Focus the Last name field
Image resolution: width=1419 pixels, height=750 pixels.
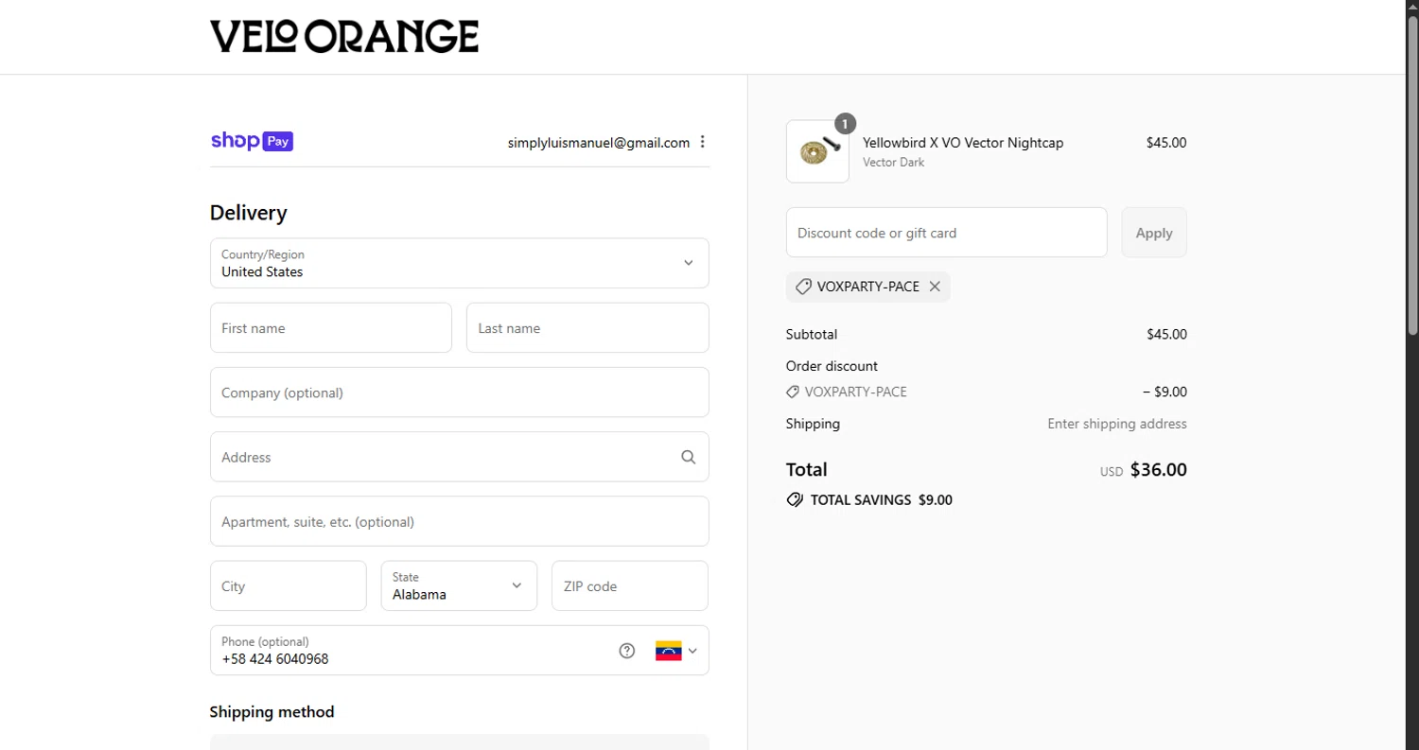[x=587, y=328]
